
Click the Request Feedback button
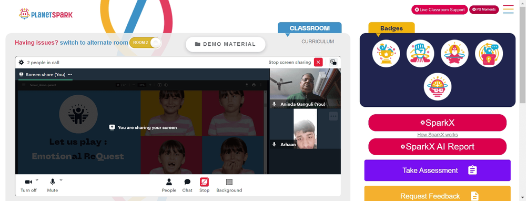[x=438, y=194]
